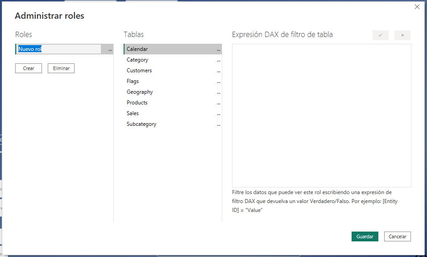Open the ellipsis options beside Category table
Screen dimensions: 427x257
point(219,60)
